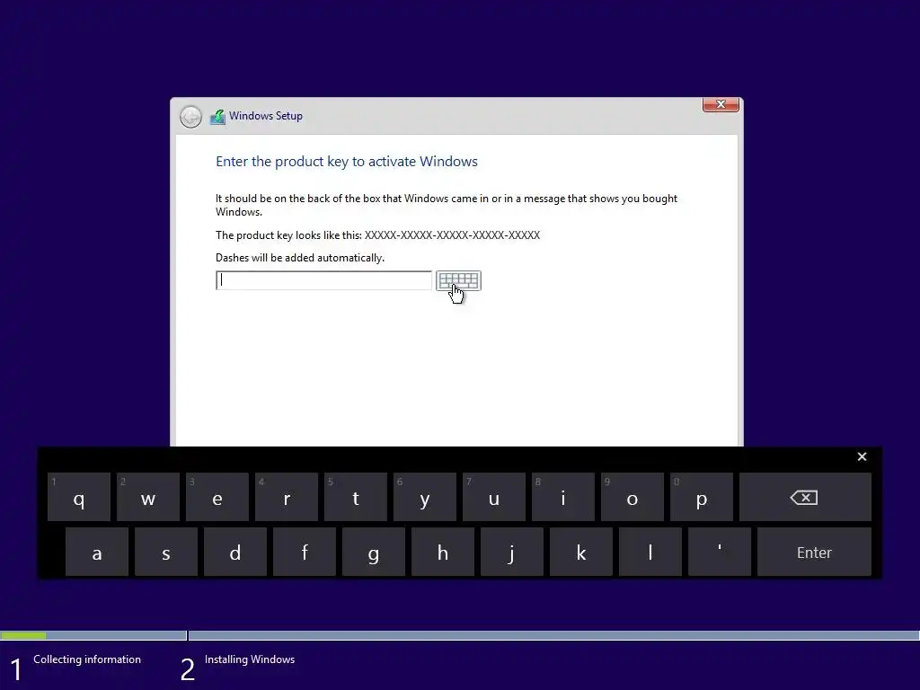Close the on-screen keyboard with X
Screen dimensions: 920x690
click(862, 456)
